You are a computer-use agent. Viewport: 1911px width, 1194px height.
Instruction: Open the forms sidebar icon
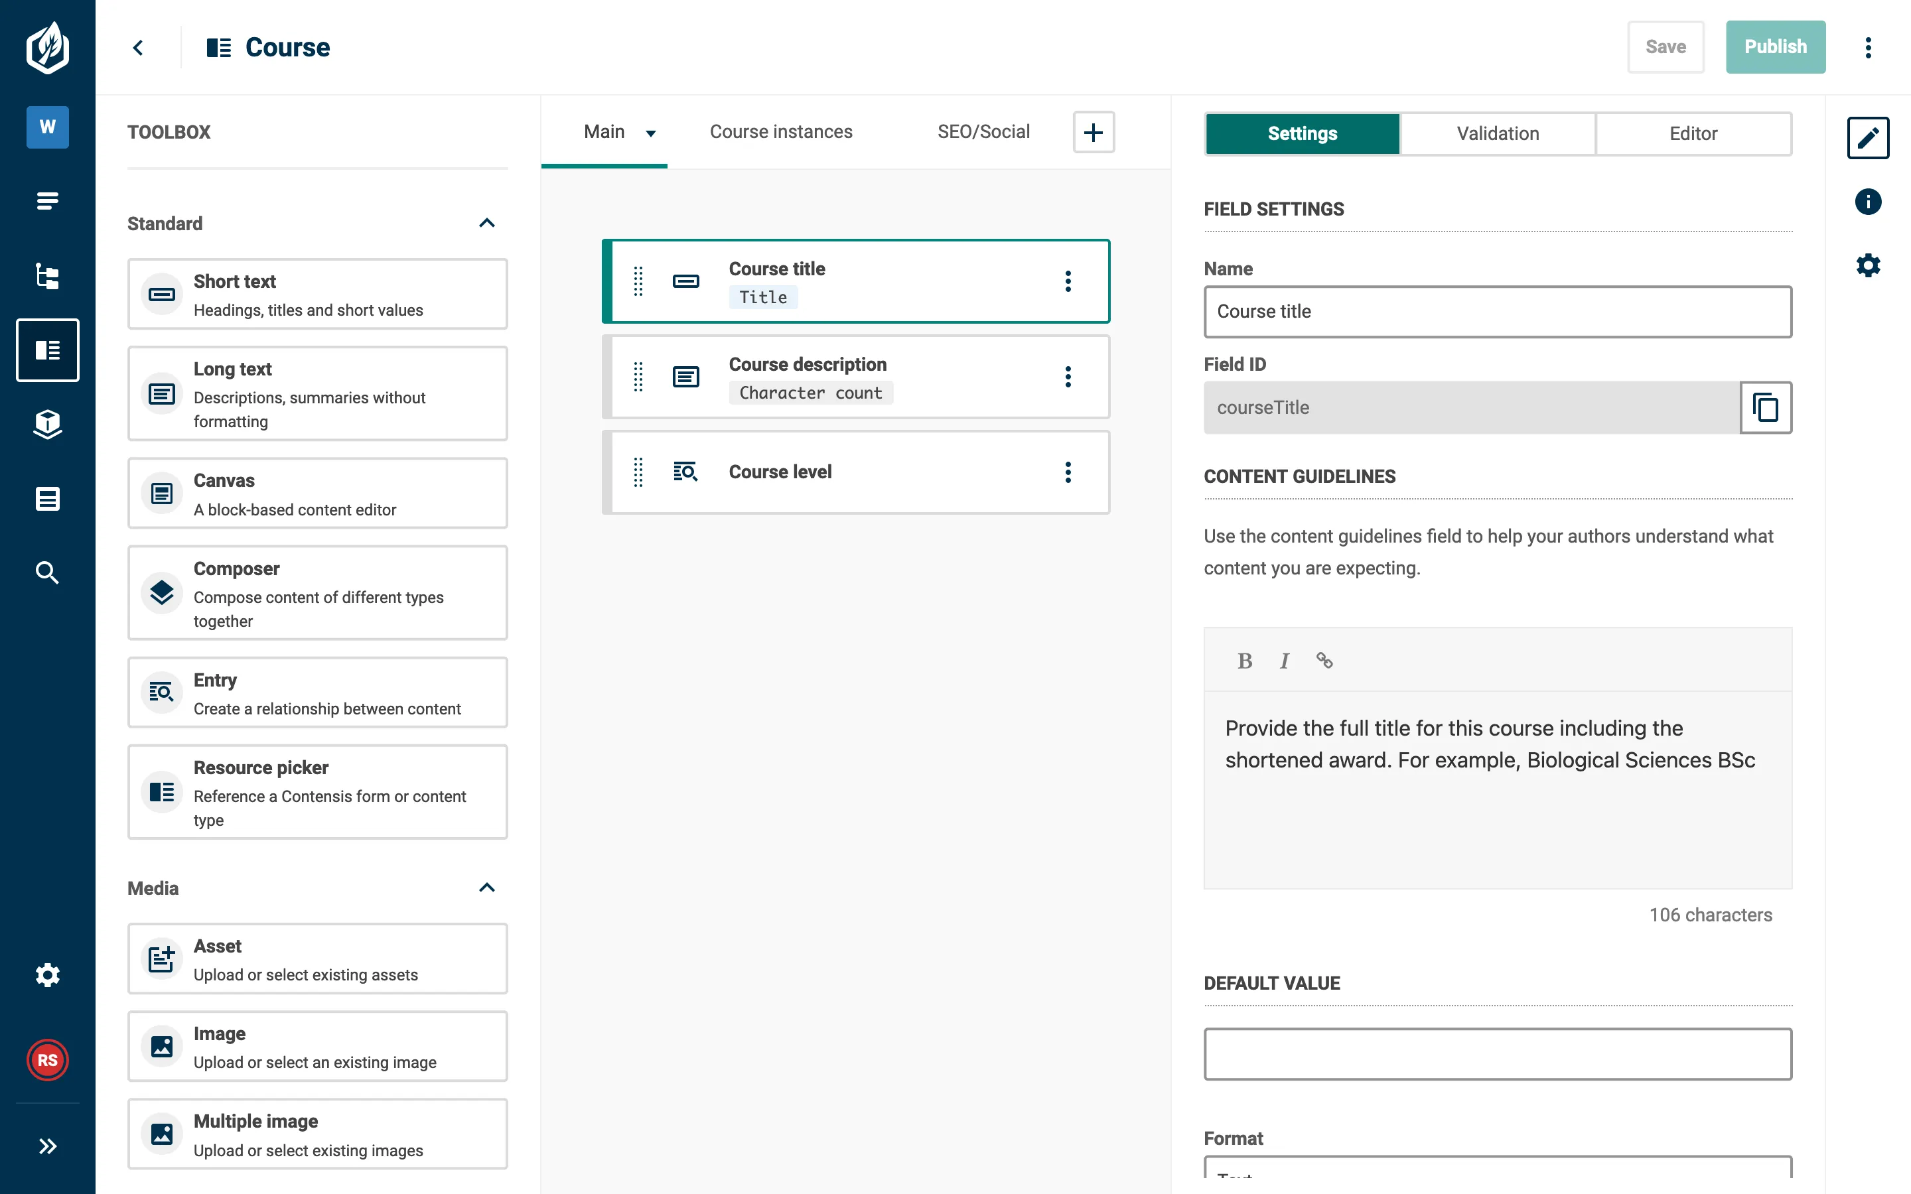[x=47, y=498]
